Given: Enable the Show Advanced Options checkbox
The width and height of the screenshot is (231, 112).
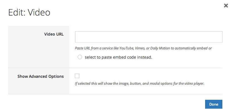Looking at the screenshot, I should click(x=77, y=76).
